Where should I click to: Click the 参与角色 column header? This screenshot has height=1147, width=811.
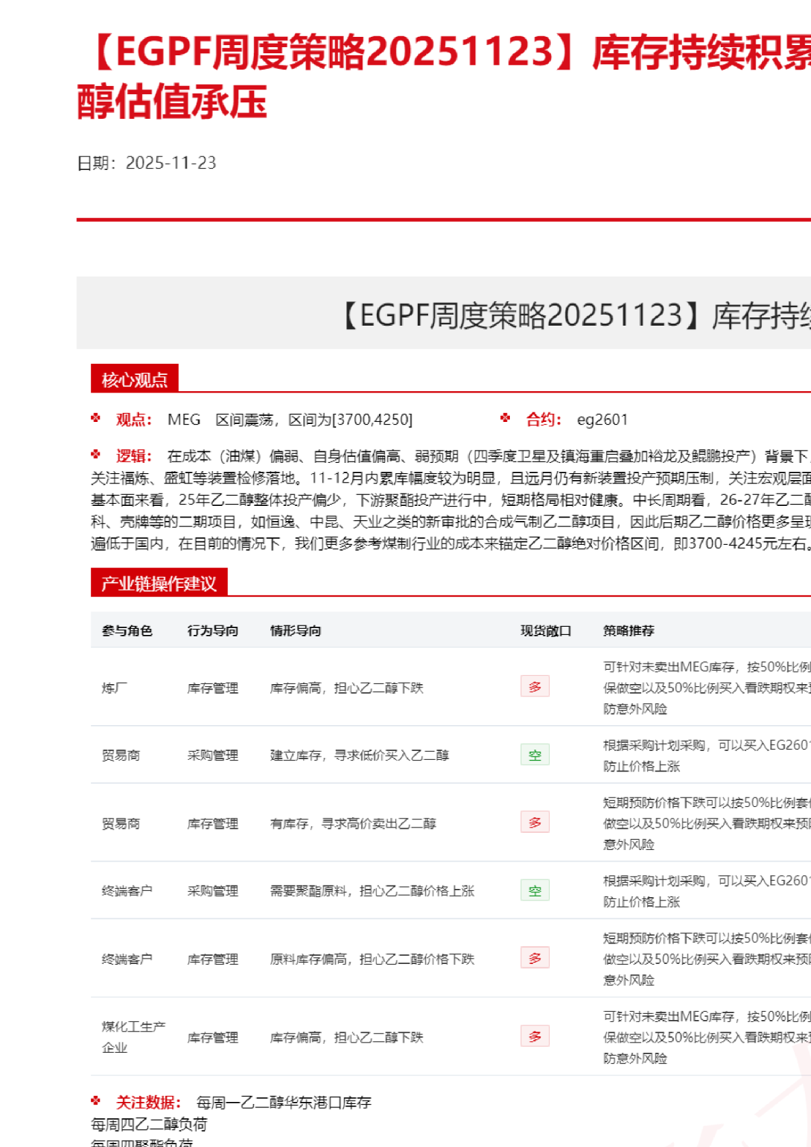pos(127,630)
